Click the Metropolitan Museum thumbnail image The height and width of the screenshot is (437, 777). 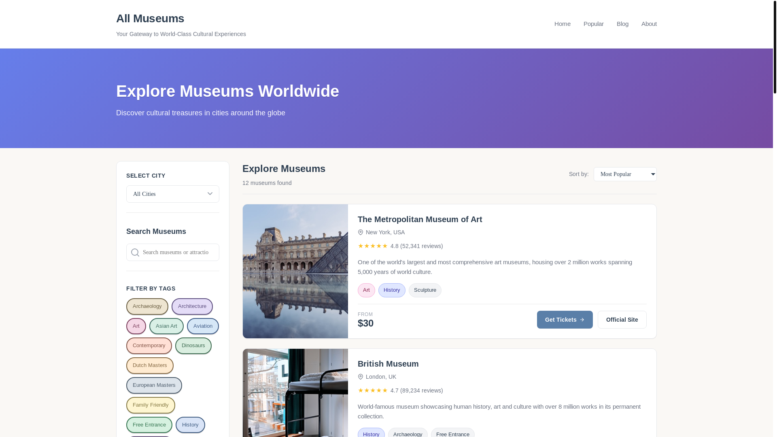click(295, 271)
